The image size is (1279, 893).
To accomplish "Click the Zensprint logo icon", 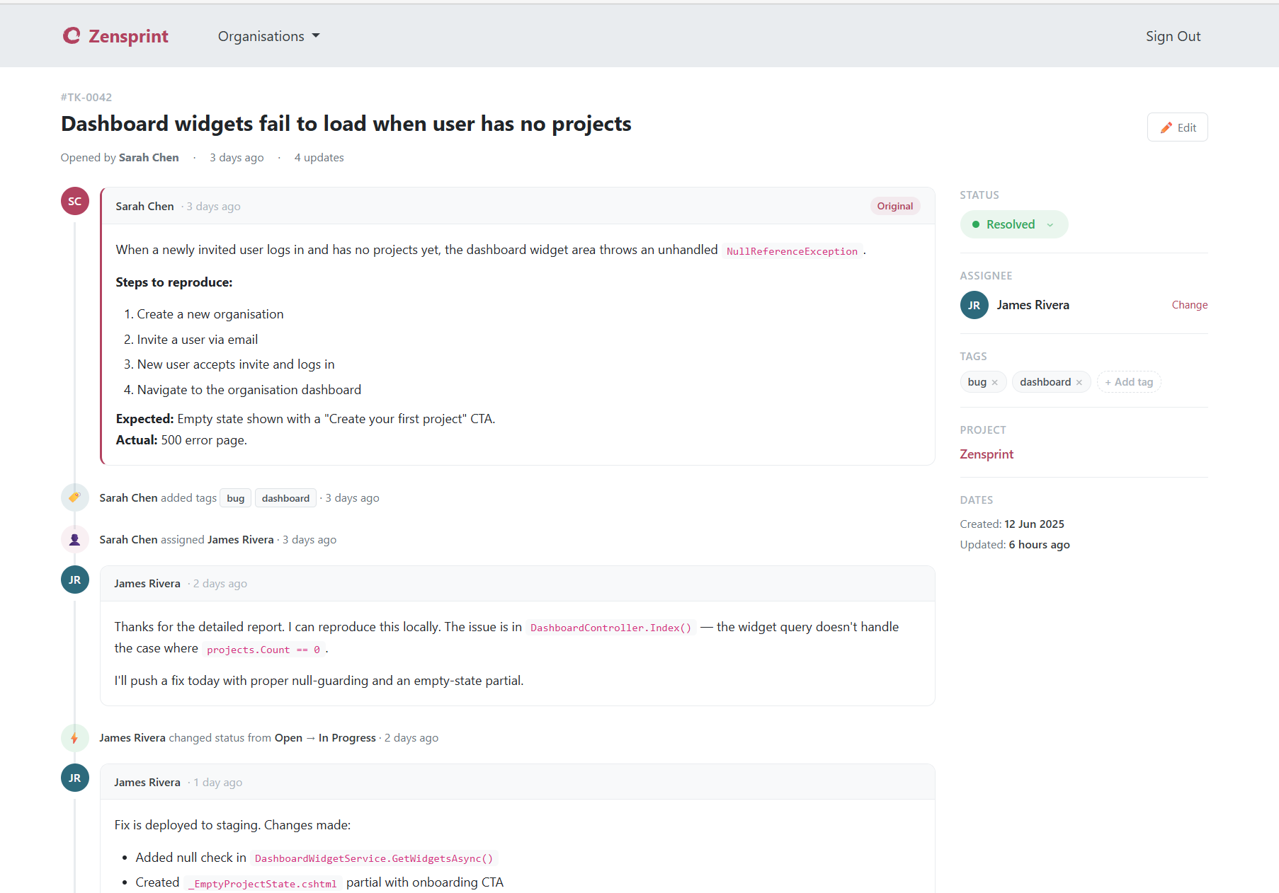I will pyautogui.click(x=72, y=35).
